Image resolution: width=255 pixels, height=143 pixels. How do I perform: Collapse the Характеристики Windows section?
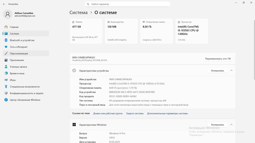pyautogui.click(x=231, y=125)
